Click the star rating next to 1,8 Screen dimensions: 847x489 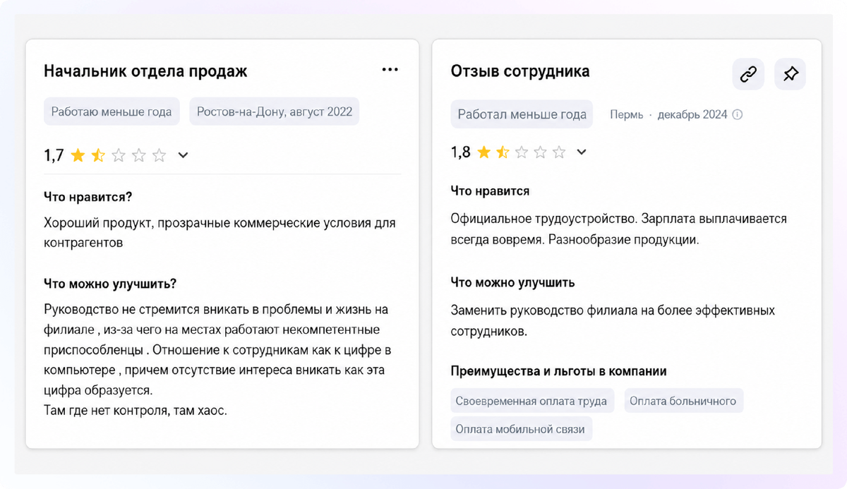tap(522, 152)
